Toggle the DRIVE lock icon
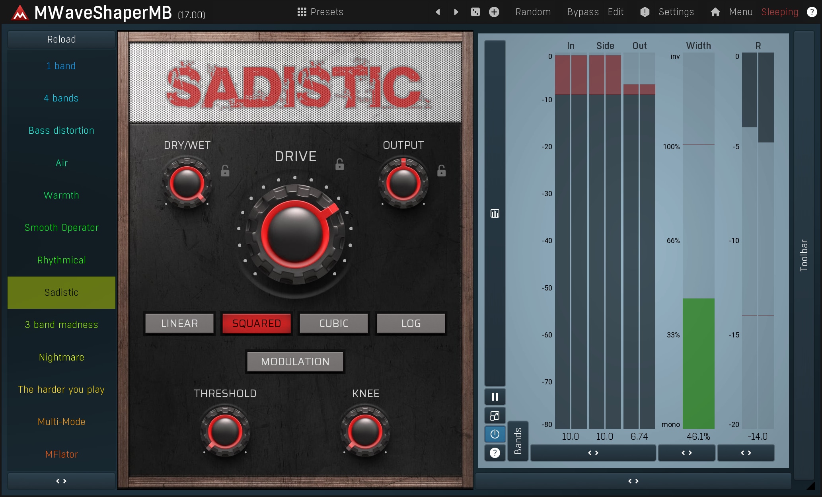This screenshot has height=497, width=822. 339,164
